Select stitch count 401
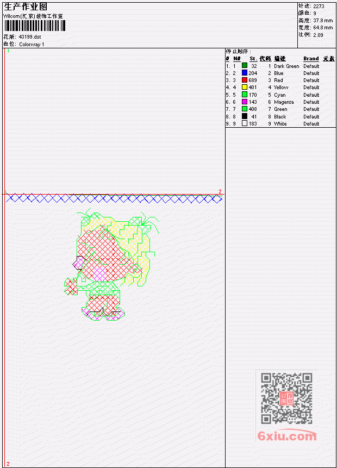 (253, 88)
